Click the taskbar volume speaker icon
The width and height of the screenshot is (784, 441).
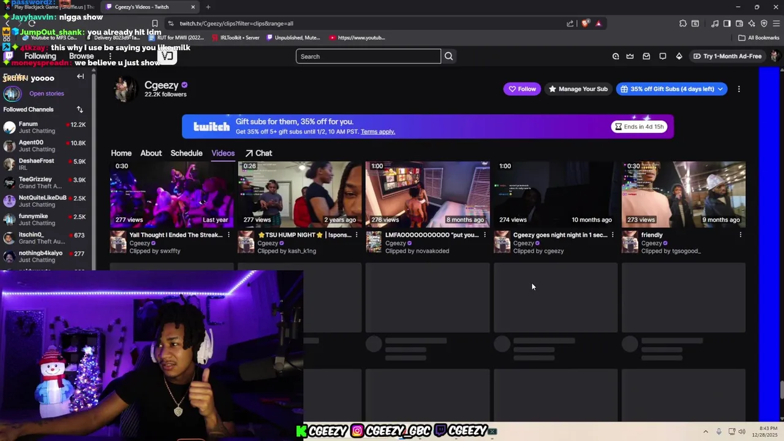(x=742, y=432)
